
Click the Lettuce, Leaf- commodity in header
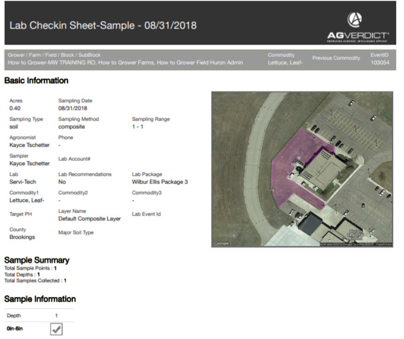click(x=285, y=62)
